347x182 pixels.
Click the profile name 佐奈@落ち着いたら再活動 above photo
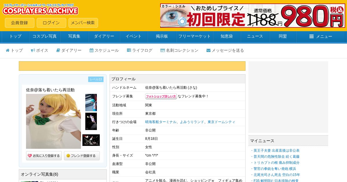50,90
